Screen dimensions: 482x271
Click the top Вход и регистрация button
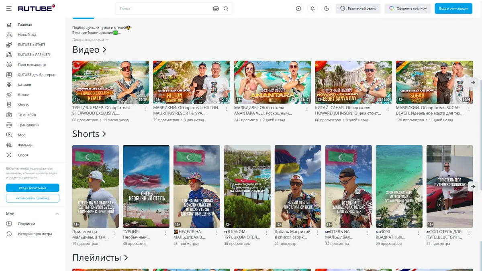click(x=453, y=8)
